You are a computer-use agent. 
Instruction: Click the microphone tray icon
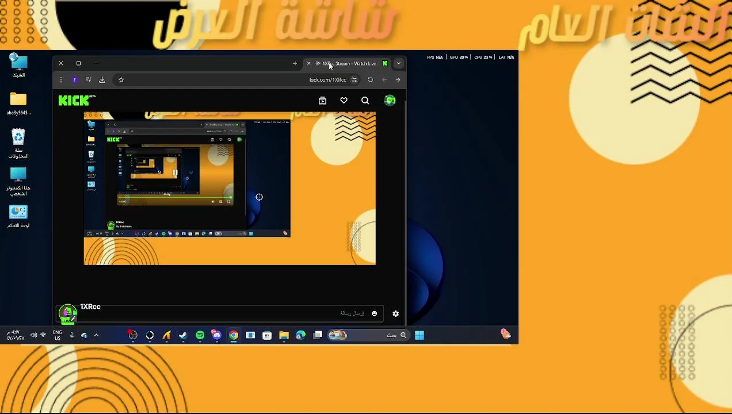pos(72,335)
